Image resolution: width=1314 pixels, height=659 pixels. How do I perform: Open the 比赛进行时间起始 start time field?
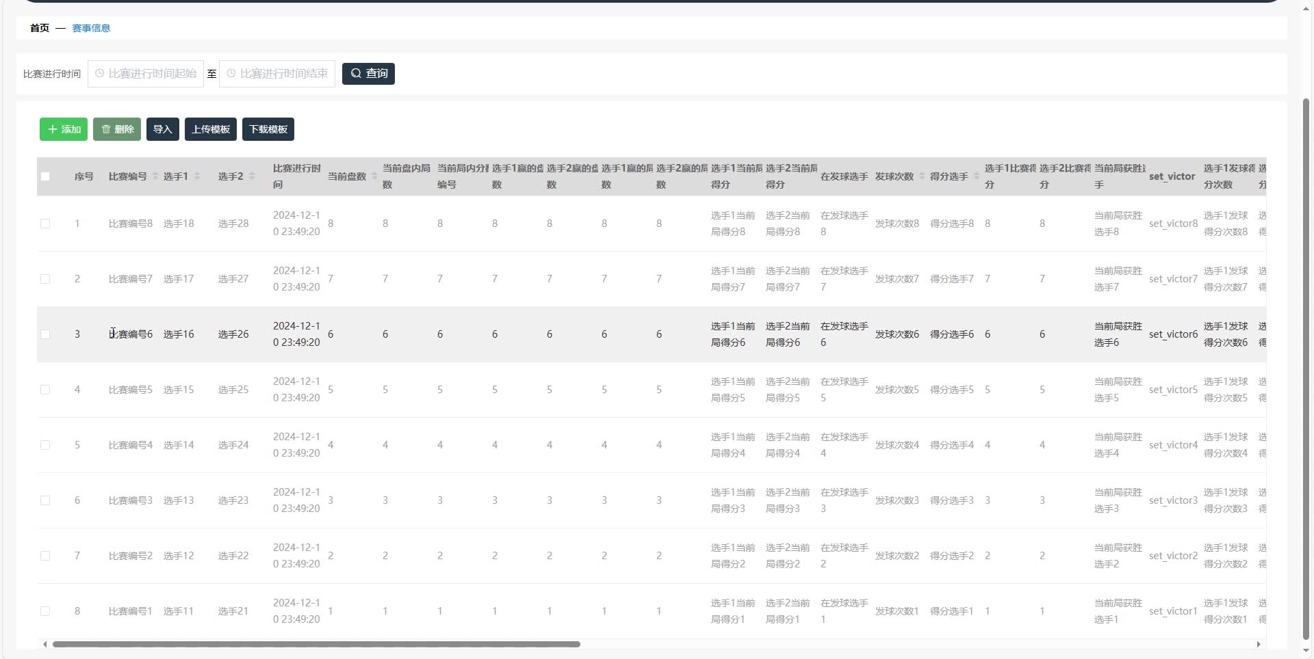[x=146, y=73]
